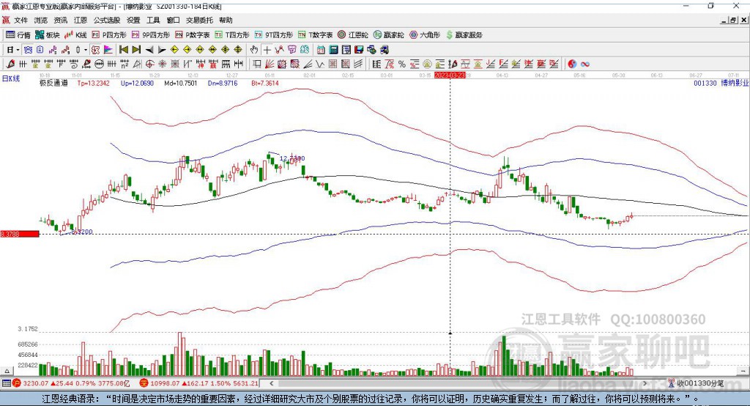
Task: Click the delivery truck icon
Action: (x=384, y=50)
